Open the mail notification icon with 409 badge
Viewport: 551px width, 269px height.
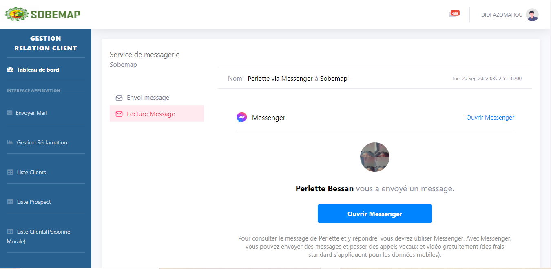pyautogui.click(x=452, y=15)
